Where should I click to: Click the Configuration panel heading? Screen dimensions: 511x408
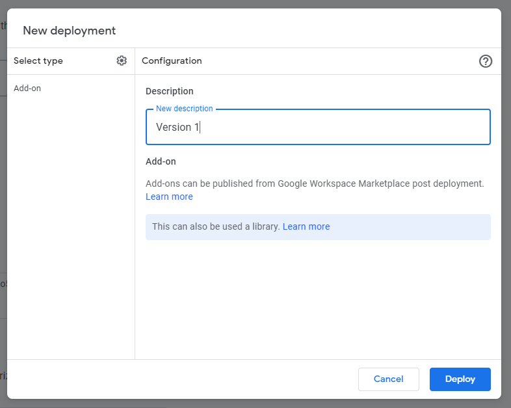[172, 61]
